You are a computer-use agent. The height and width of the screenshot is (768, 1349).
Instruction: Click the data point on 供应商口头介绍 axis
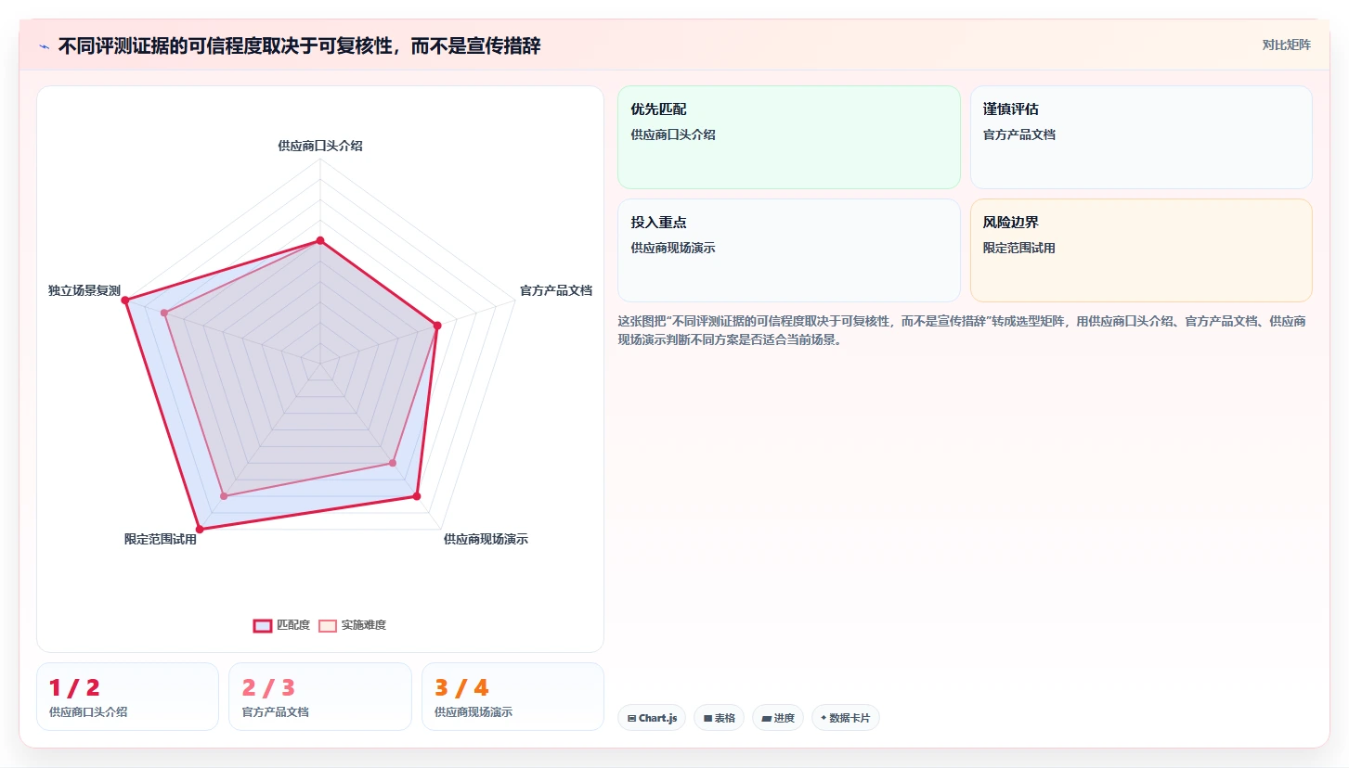click(x=320, y=241)
